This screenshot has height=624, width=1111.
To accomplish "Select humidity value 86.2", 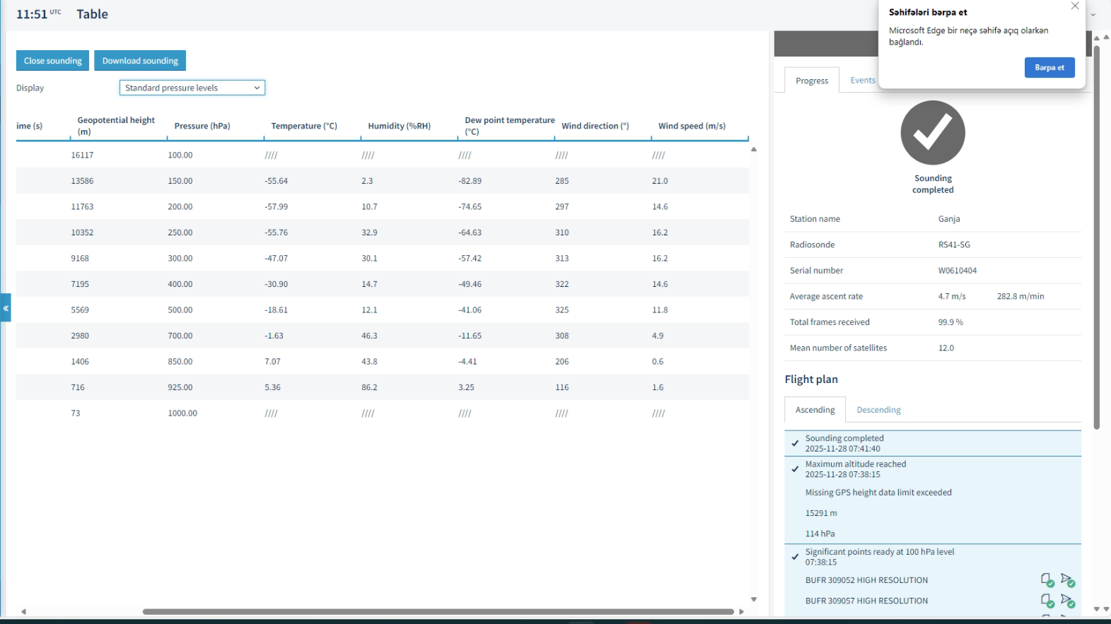I will (369, 387).
